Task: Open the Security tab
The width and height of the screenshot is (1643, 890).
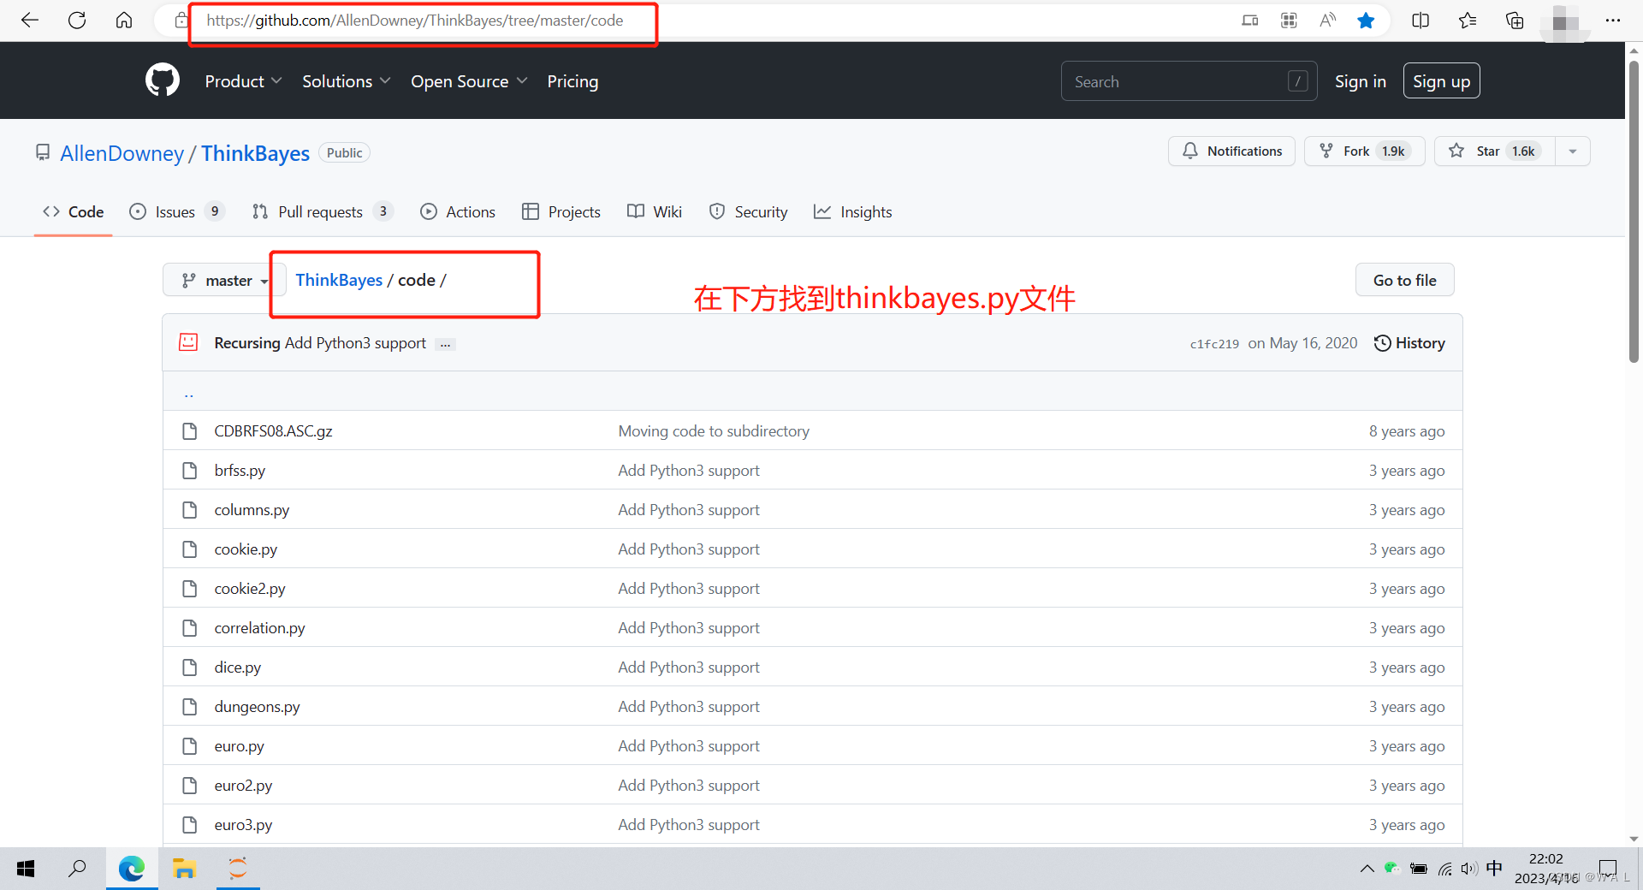Action: click(x=749, y=212)
